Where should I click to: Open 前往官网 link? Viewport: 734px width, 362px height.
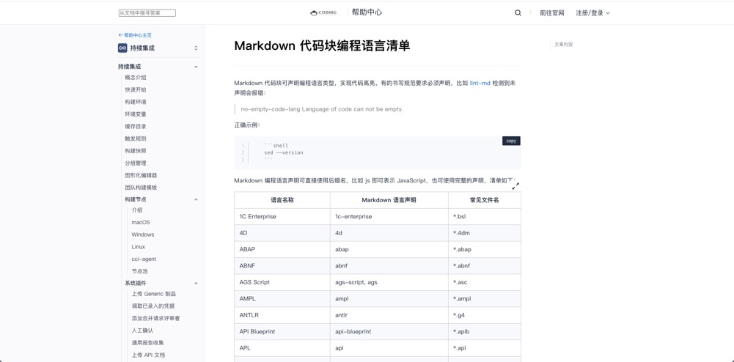[x=552, y=13]
